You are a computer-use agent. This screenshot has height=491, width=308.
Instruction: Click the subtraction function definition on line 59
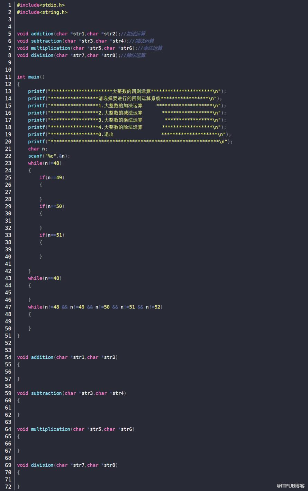pos(72,393)
